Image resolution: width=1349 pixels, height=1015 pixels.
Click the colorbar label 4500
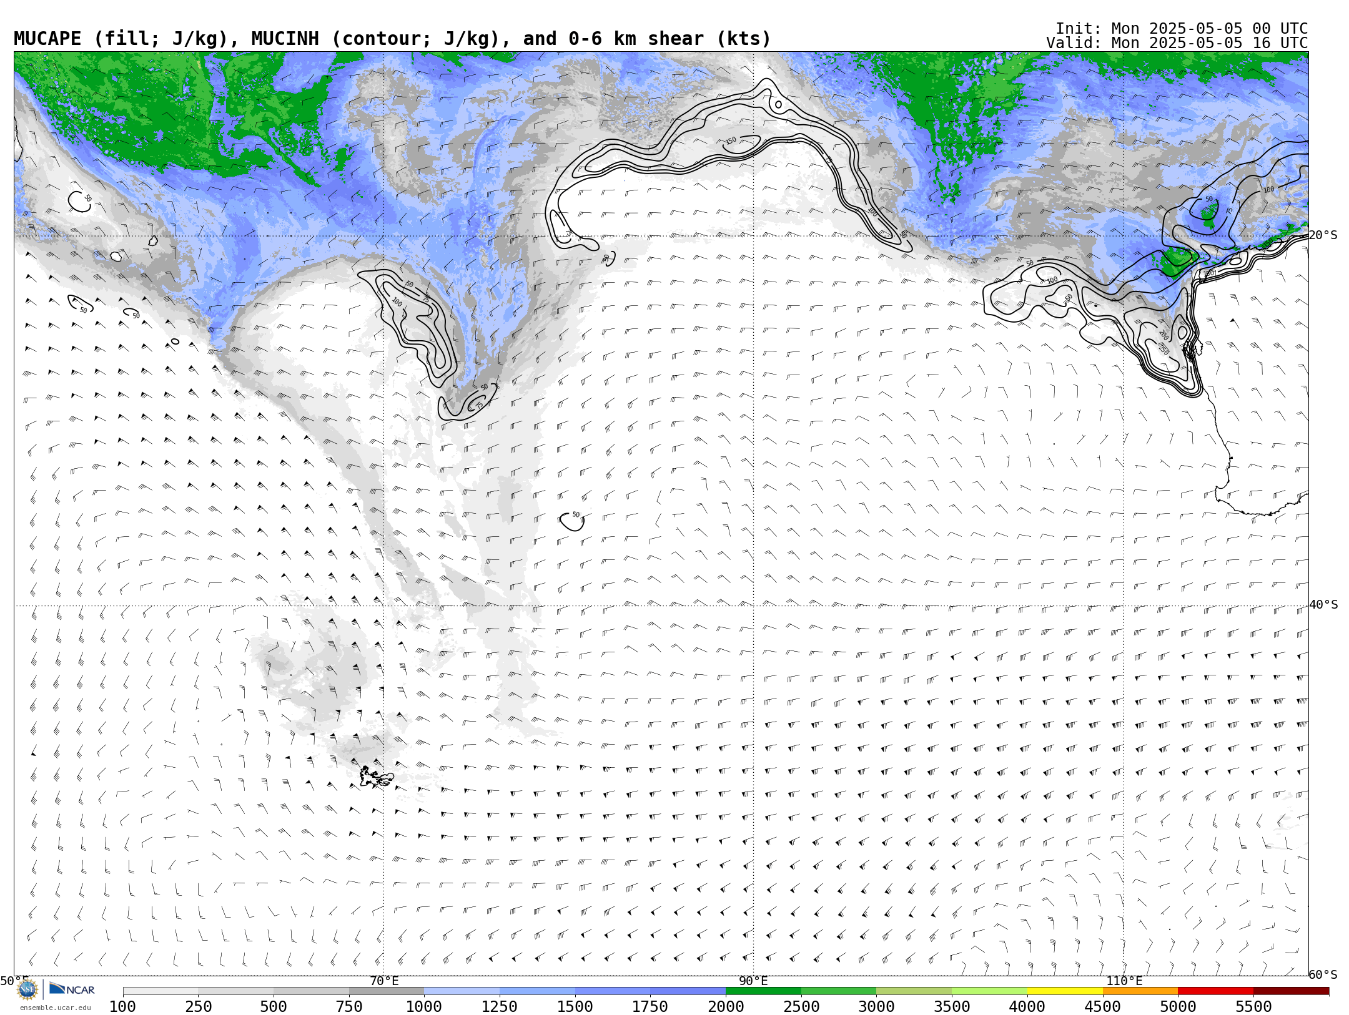click(1103, 1007)
